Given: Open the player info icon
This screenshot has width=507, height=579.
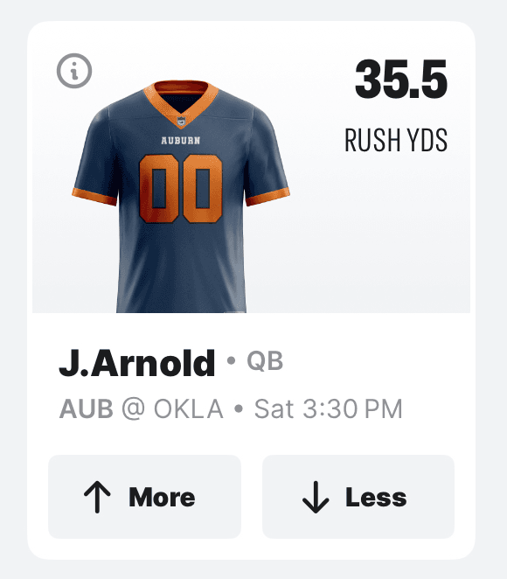Looking at the screenshot, I should point(74,71).
